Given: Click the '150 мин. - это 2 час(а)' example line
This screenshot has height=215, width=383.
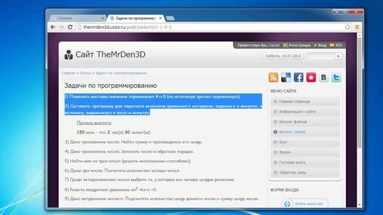Looking at the screenshot, I should tap(114, 133).
